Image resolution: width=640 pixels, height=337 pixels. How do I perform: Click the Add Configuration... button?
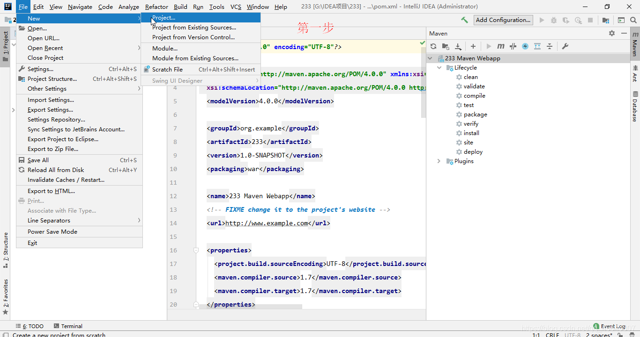pos(503,20)
